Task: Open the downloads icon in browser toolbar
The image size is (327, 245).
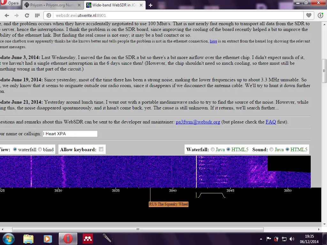Action: coord(320,15)
